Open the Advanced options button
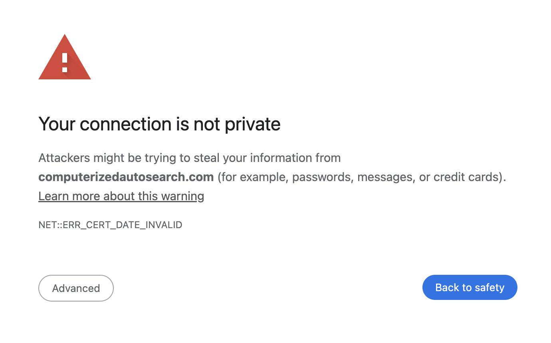 [x=76, y=288]
